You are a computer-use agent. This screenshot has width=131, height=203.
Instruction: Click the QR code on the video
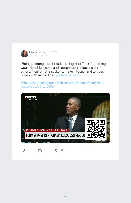(95, 129)
